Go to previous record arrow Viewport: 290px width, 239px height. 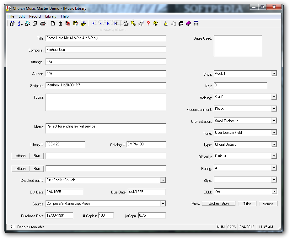[101, 24]
